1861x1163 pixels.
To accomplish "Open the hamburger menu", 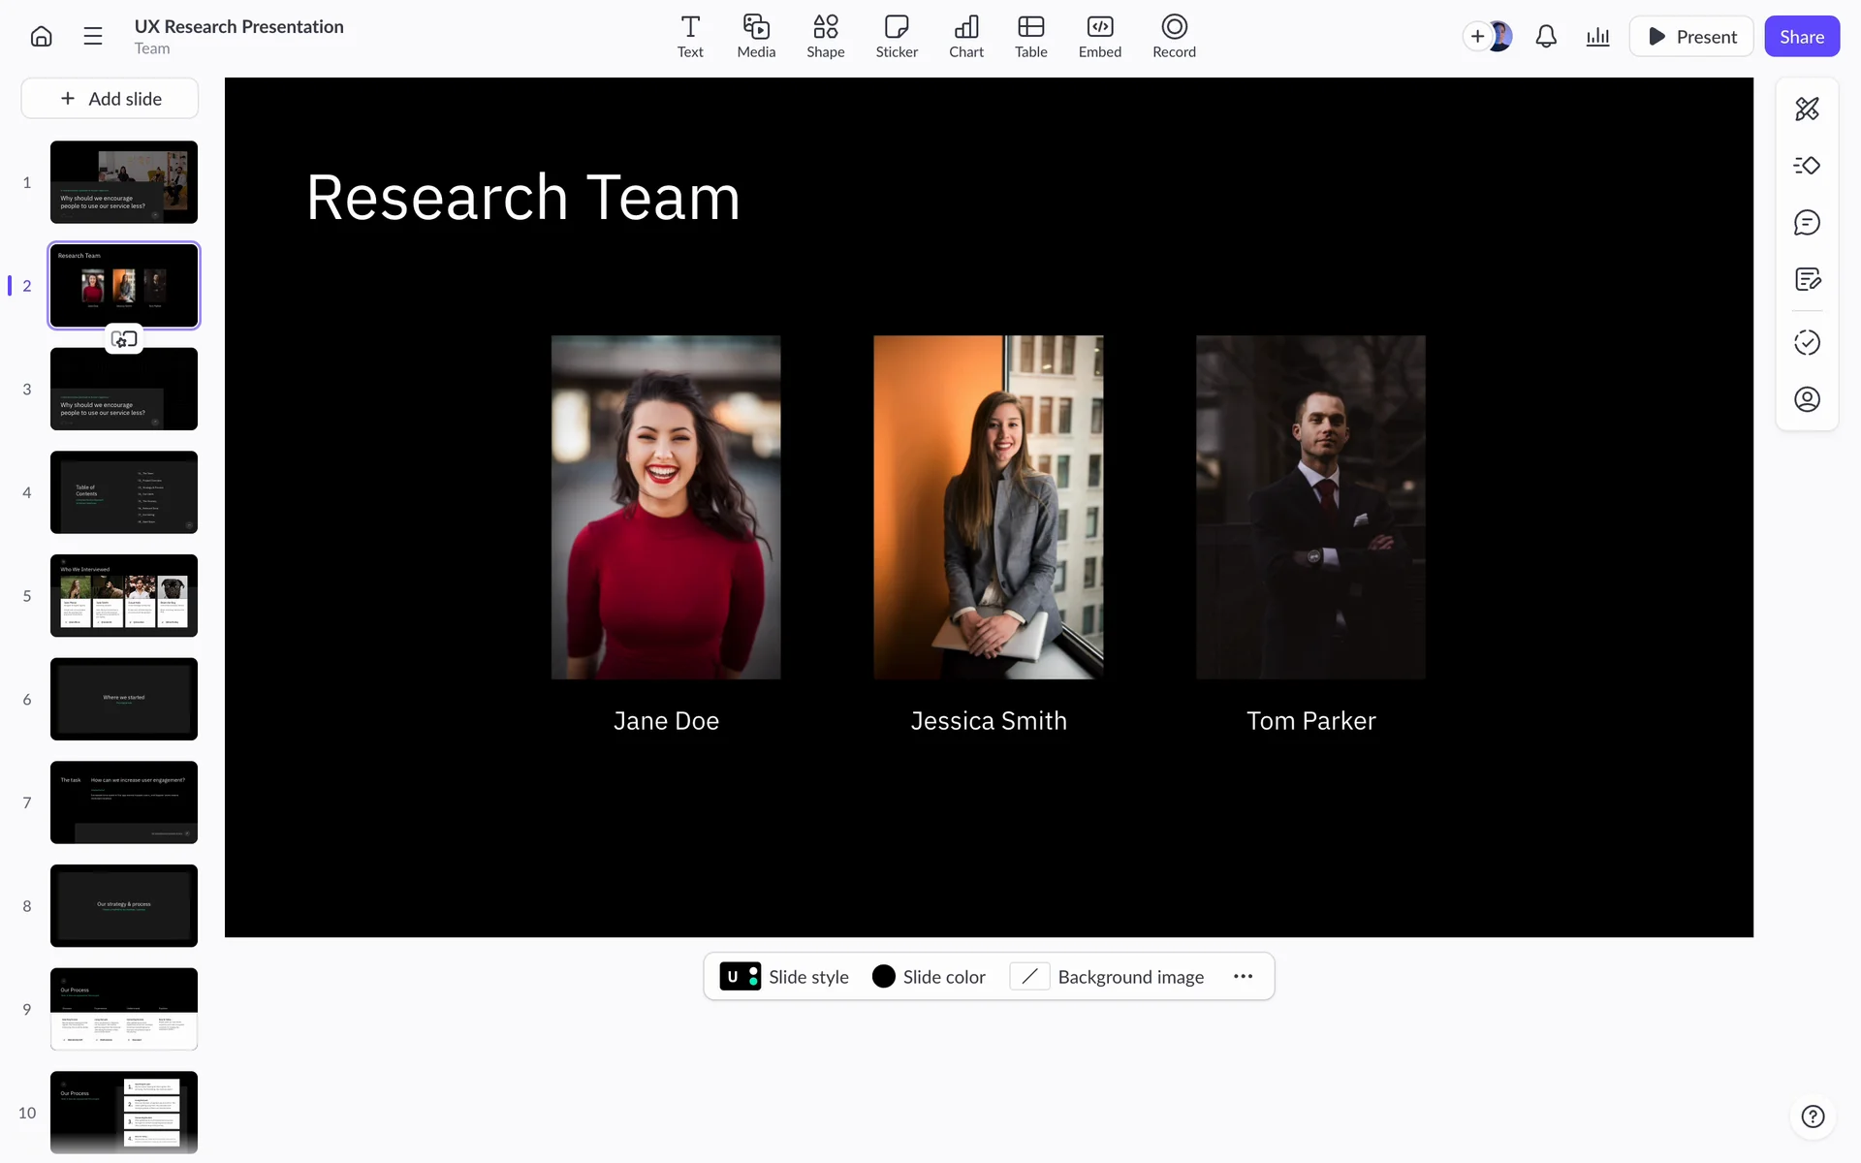I will [93, 37].
